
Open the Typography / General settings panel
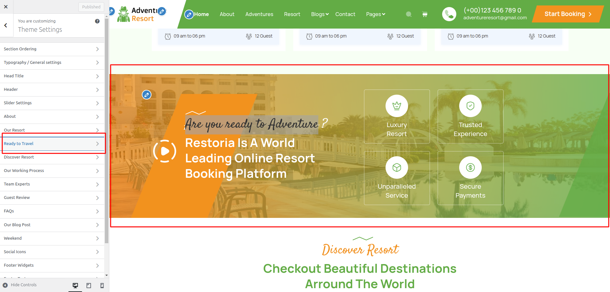click(x=52, y=63)
